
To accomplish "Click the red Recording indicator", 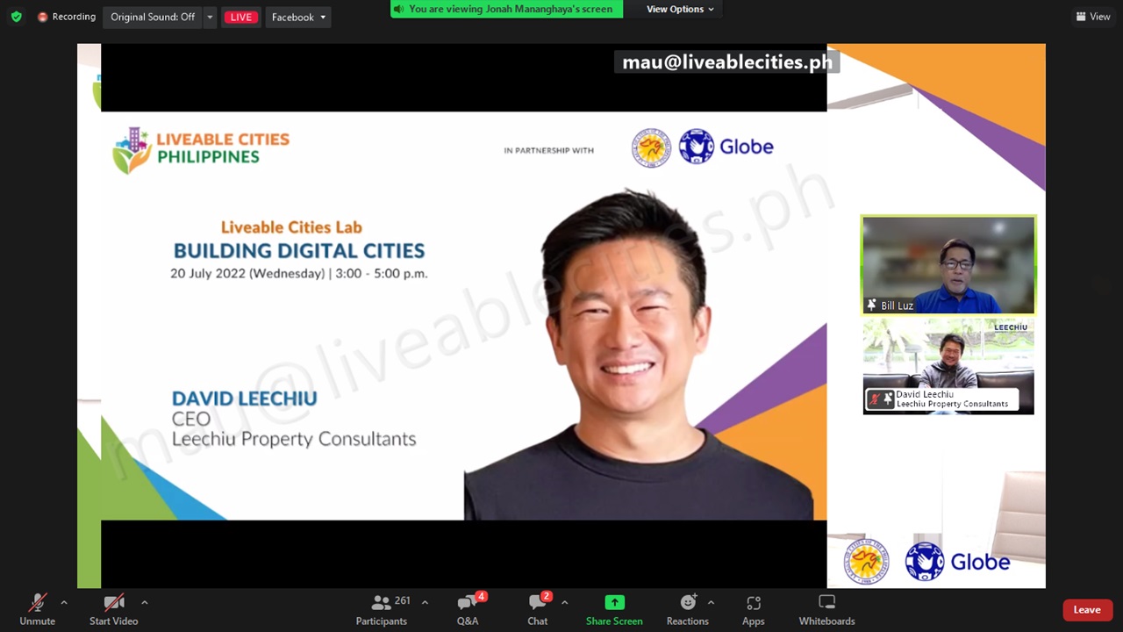I will [67, 17].
